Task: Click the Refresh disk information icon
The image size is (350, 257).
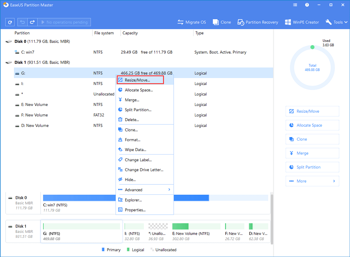Action: 10,22
